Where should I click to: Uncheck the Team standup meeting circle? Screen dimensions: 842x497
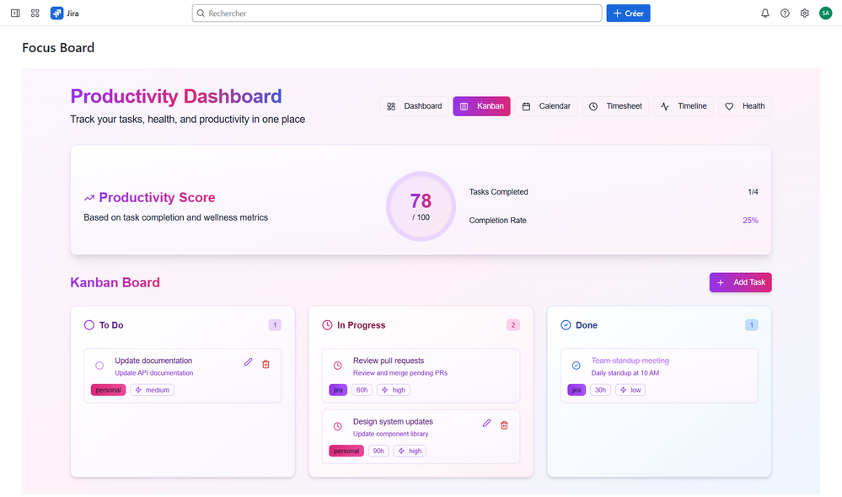[575, 364]
